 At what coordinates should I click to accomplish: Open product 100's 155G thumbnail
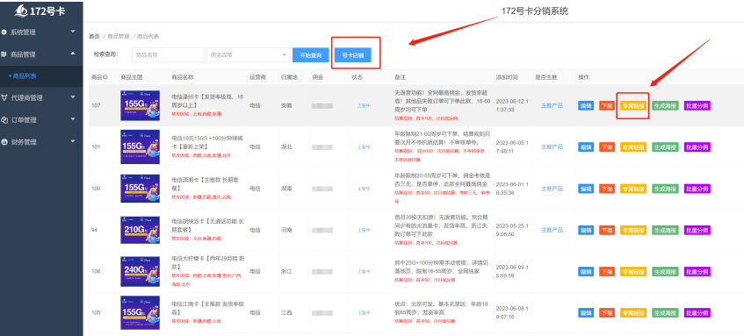click(140, 189)
